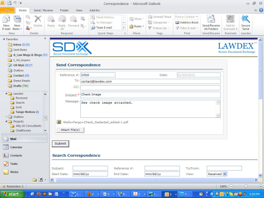The image size is (264, 198).
Task: Open the View Received dropdown
Action: point(217,174)
